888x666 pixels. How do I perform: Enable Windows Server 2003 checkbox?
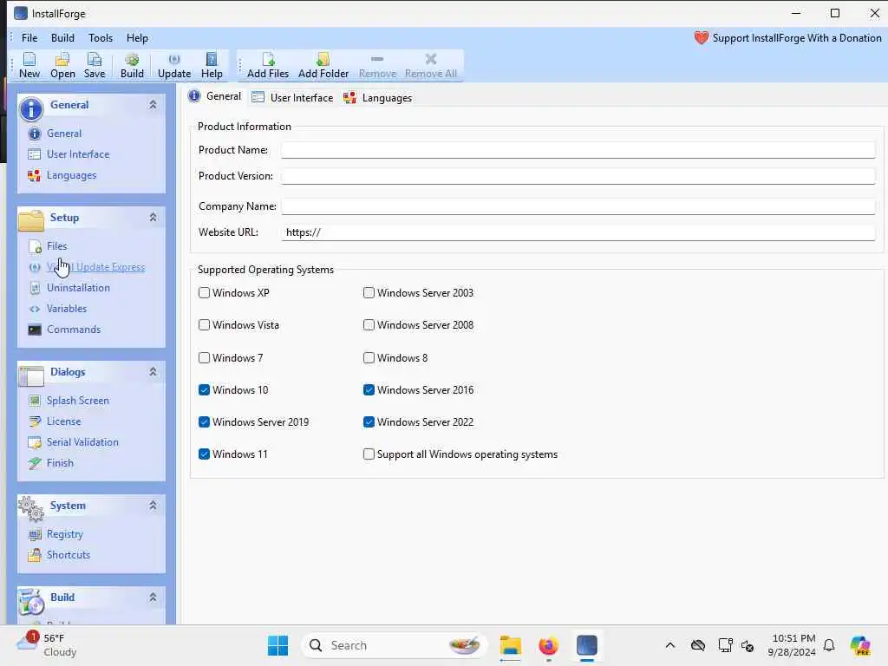[369, 293]
